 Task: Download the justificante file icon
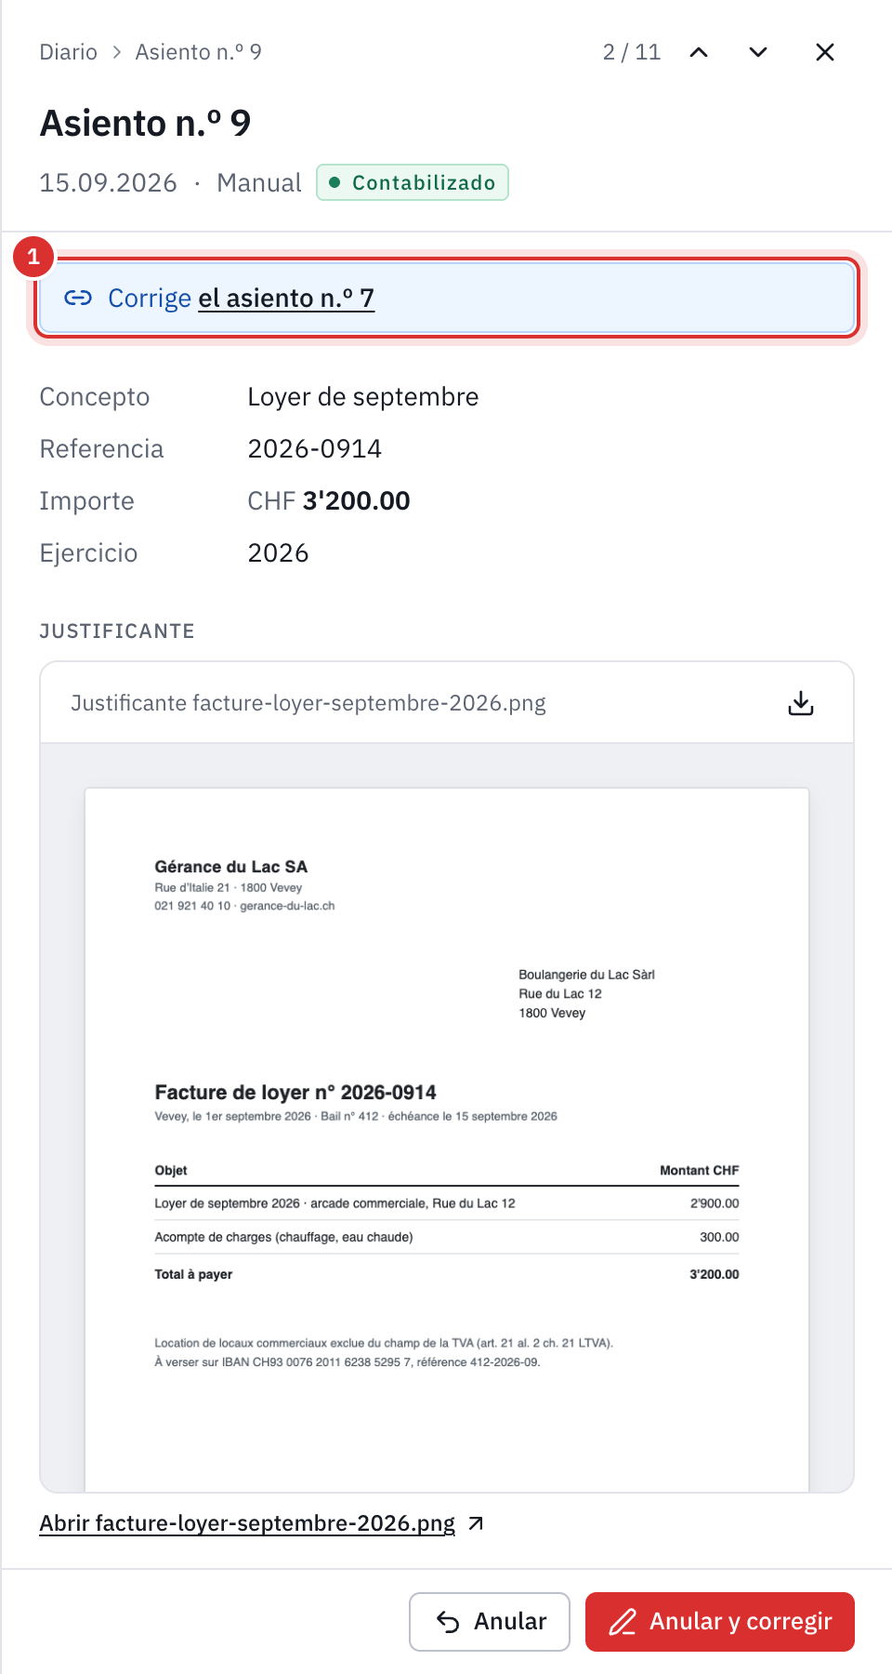(801, 703)
